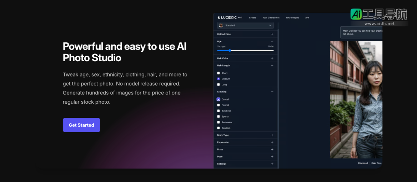The image size is (417, 182).
Task: Select the Short hair length option
Action: click(218, 73)
